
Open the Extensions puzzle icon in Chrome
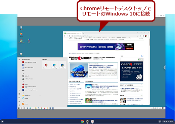point(143,36)
